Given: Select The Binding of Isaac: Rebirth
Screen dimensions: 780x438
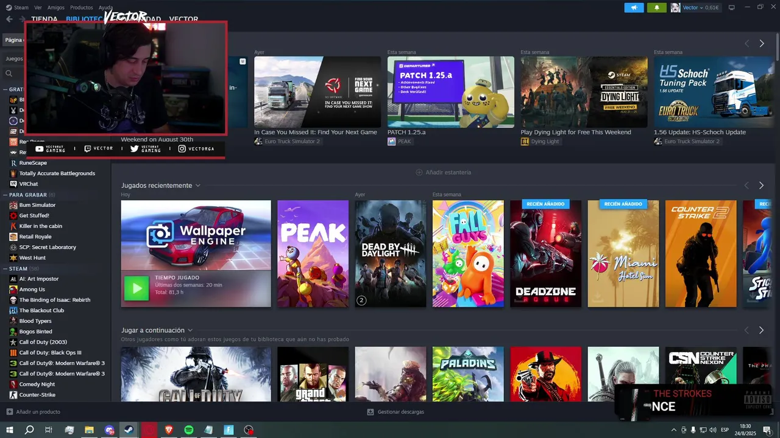Looking at the screenshot, I should click(55, 300).
